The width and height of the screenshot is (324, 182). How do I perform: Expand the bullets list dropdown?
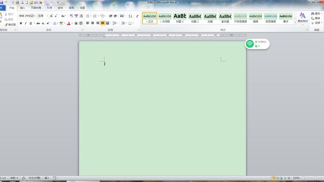pyautogui.click(x=91, y=16)
